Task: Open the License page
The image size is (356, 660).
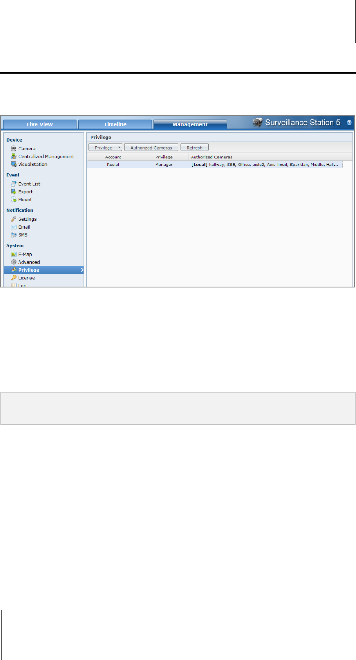Action: coord(26,278)
